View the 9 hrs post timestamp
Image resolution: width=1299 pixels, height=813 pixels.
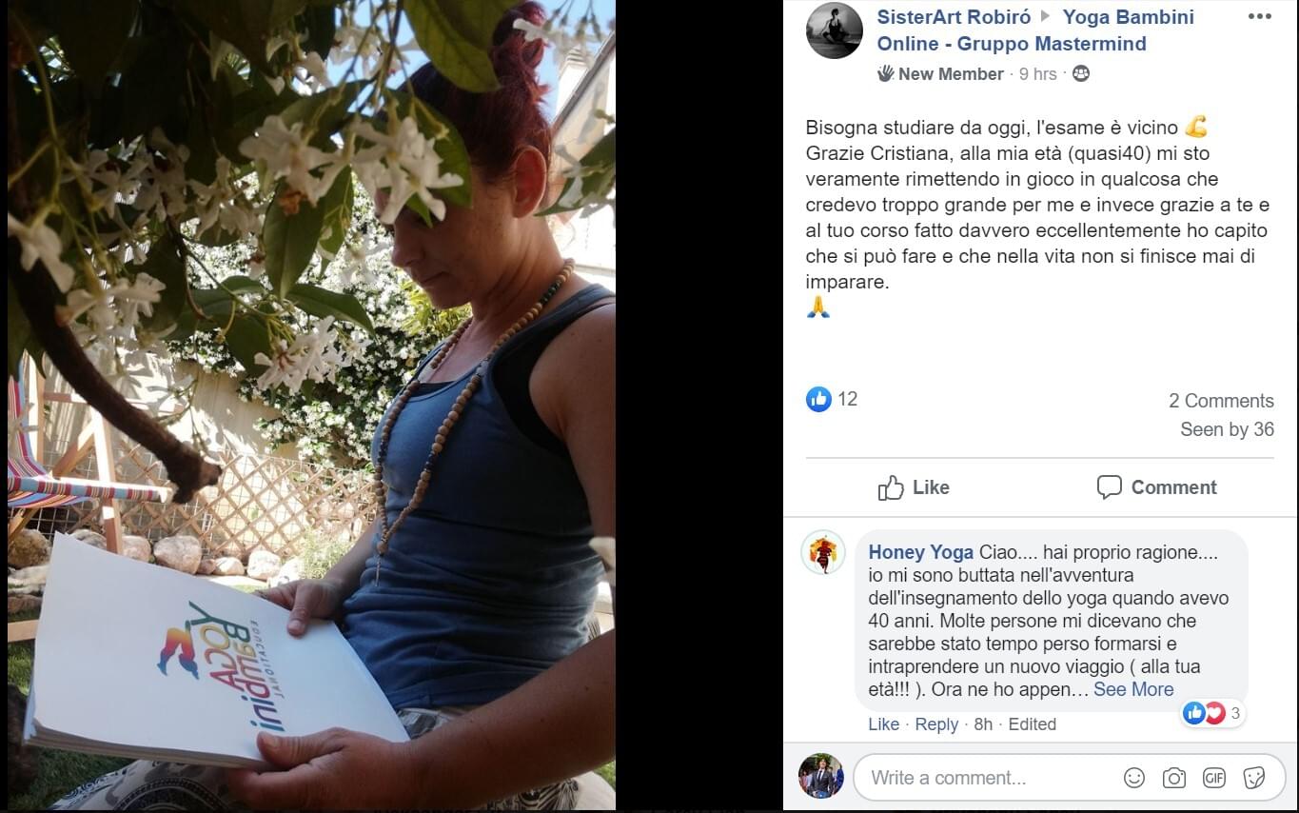tap(1037, 74)
